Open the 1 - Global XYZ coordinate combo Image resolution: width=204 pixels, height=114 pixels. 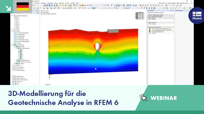coord(130,8)
